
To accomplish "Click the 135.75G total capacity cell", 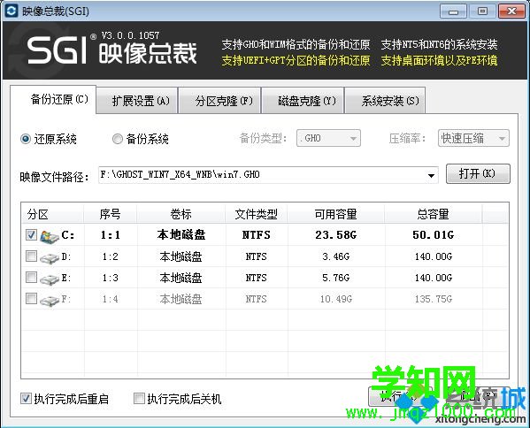I will click(x=434, y=299).
